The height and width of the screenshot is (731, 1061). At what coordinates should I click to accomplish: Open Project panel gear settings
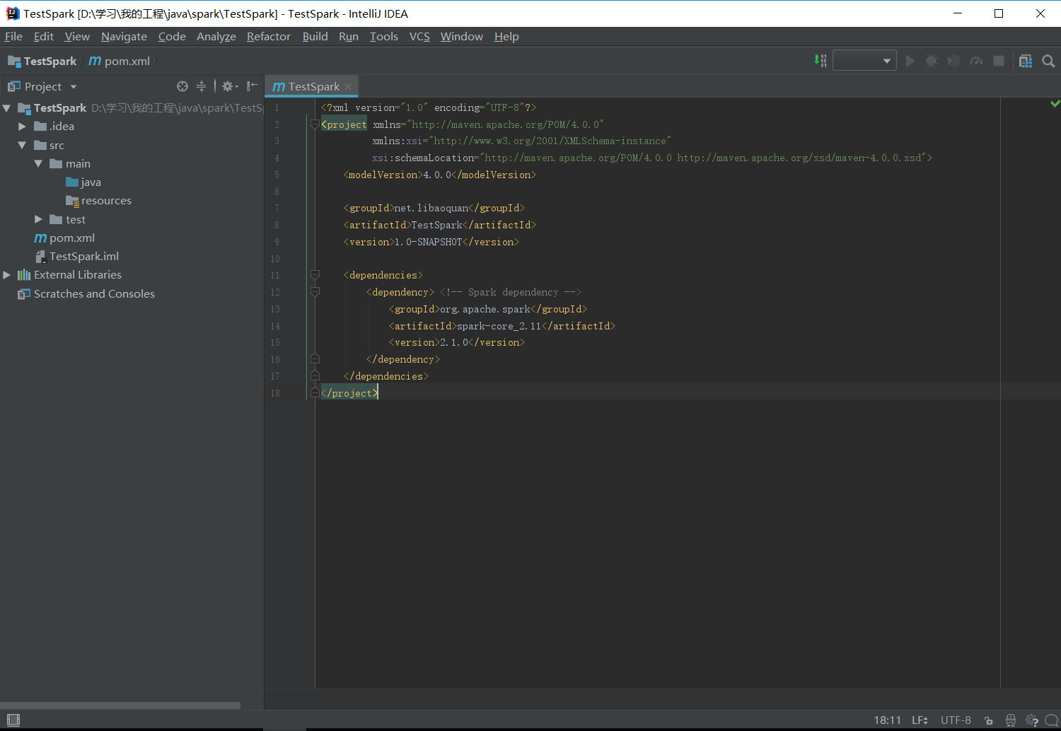(x=230, y=86)
